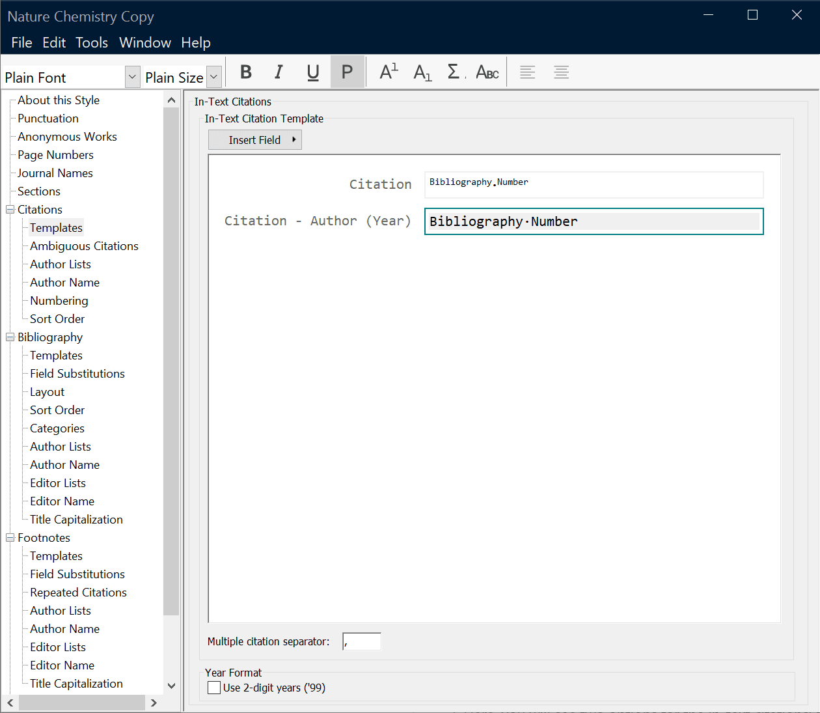Screen dimensions: 820x713
Task: Click the sidebar vertical scrollbar thumb
Action: [171, 361]
